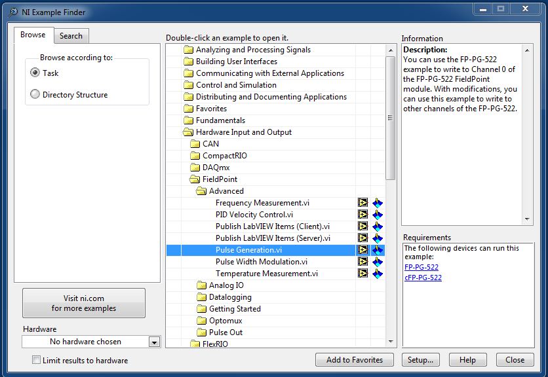Click the Description pane scroll-down arrow

[527, 219]
